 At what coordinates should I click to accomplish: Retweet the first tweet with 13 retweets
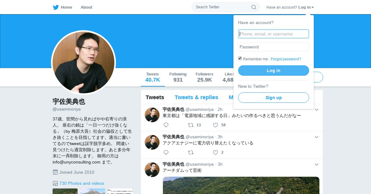[x=191, y=125]
